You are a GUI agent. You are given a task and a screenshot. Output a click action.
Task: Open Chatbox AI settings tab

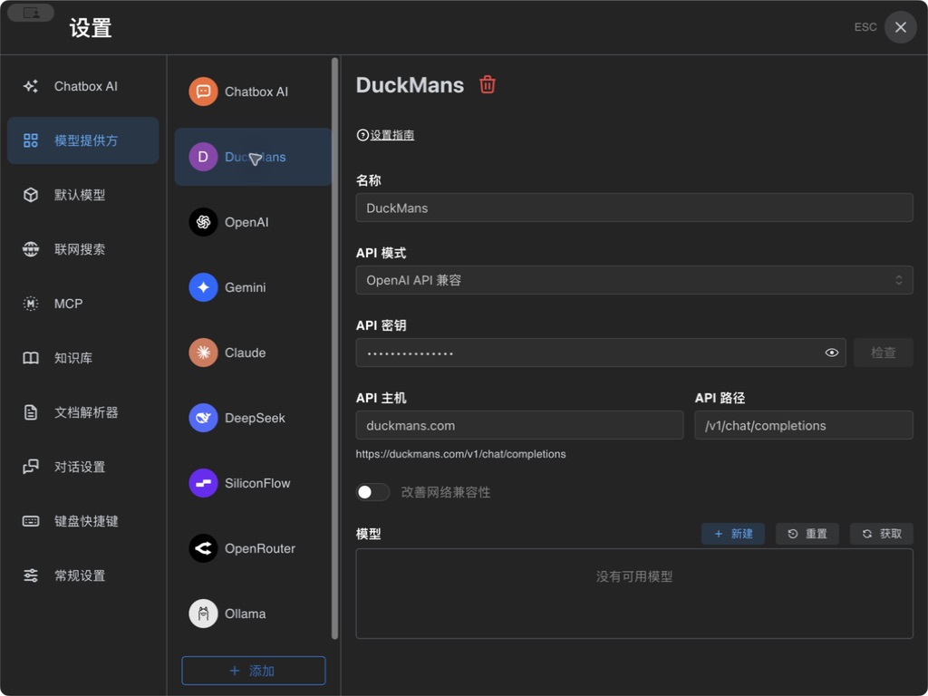(82, 86)
